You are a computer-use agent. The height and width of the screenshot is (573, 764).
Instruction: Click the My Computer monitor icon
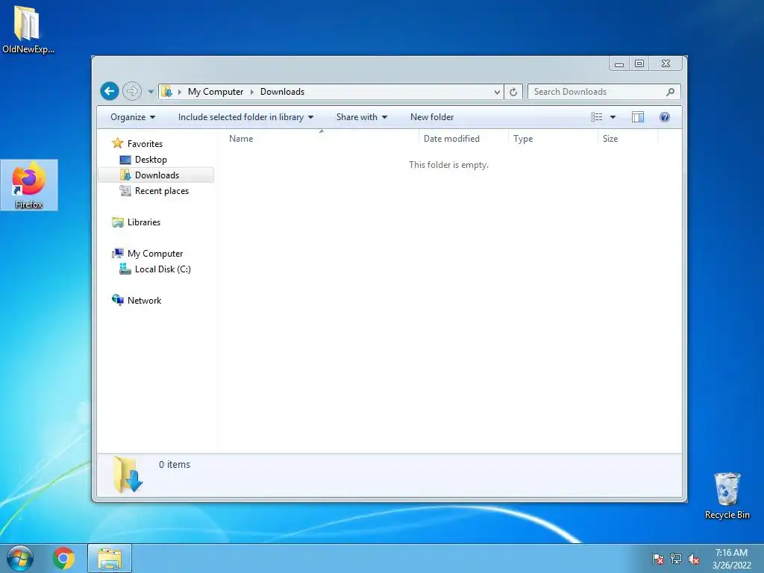tap(117, 254)
